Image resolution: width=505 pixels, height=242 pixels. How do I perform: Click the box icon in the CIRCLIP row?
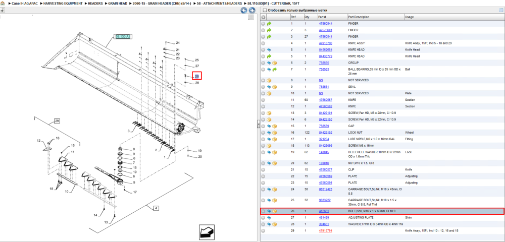coord(274,63)
